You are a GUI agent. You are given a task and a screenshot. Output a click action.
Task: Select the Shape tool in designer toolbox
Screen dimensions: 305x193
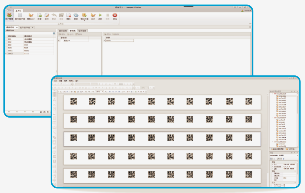54,137
